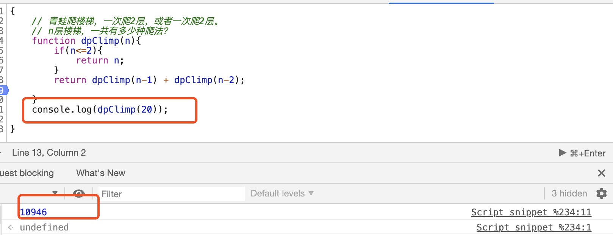
Task: Click the breakpoint marker on line 9
Action: 3,90
